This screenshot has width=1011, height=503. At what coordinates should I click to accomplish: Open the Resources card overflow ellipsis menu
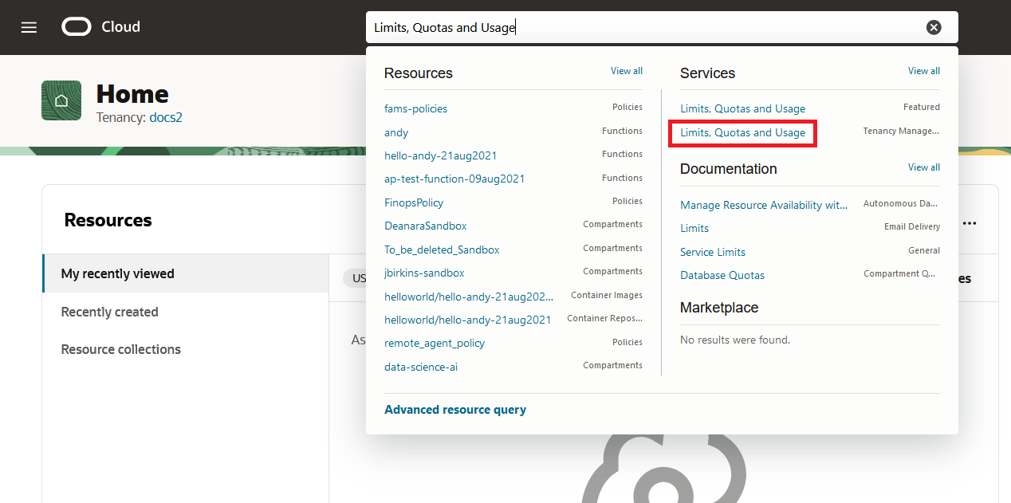970,223
